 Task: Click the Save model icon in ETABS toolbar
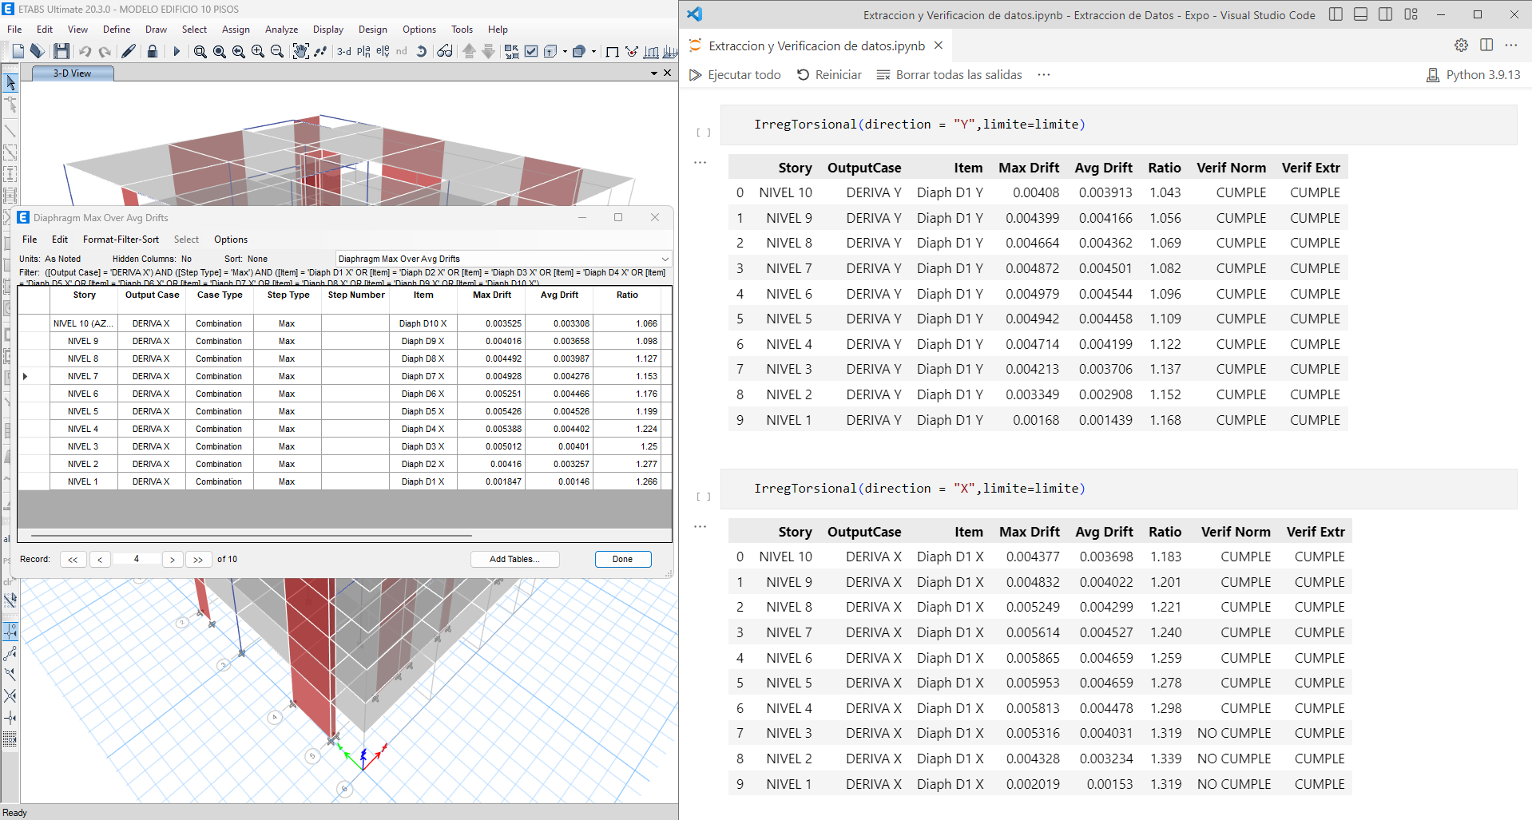62,51
